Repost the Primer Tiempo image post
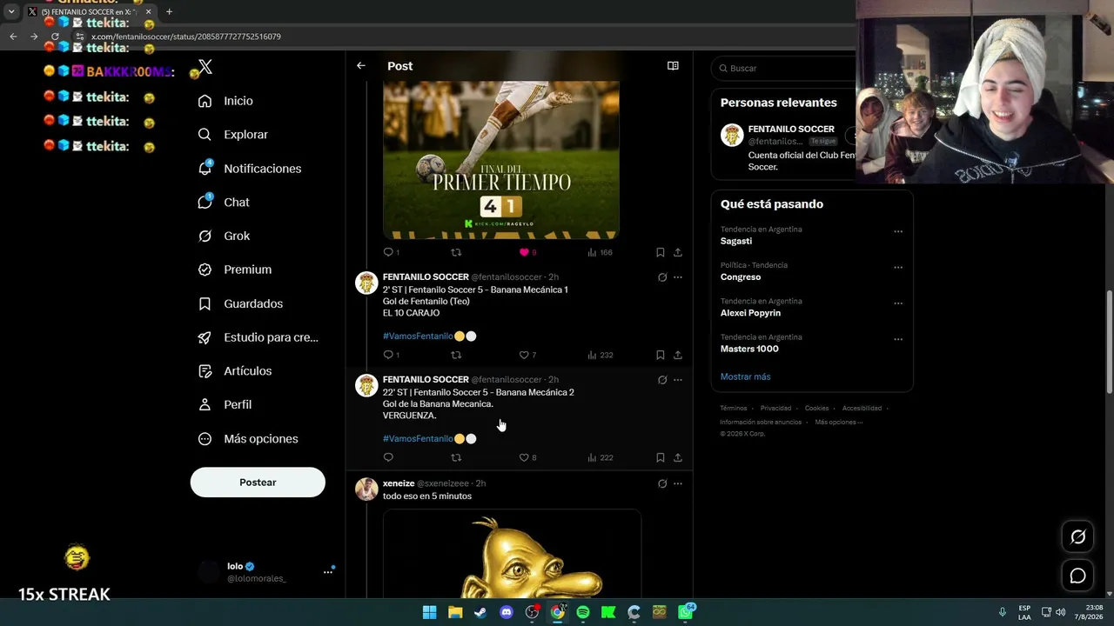Screen dimensions: 1114x626 click(x=456, y=252)
